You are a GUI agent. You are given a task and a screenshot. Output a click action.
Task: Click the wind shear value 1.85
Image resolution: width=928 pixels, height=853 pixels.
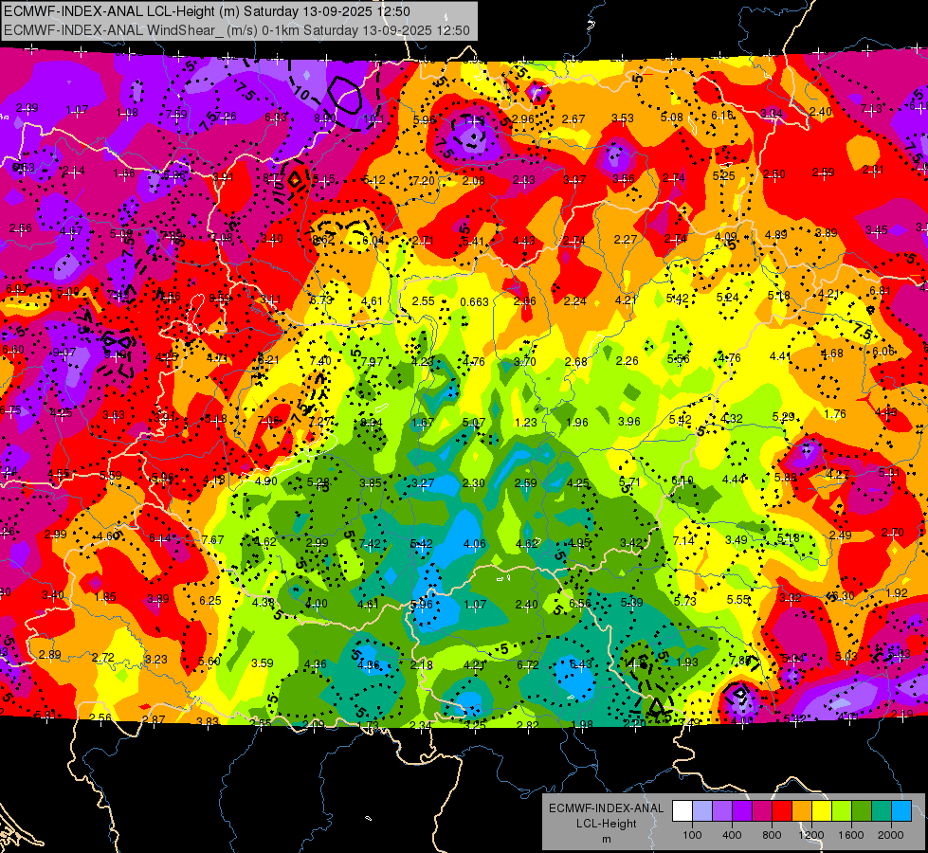tap(105, 597)
